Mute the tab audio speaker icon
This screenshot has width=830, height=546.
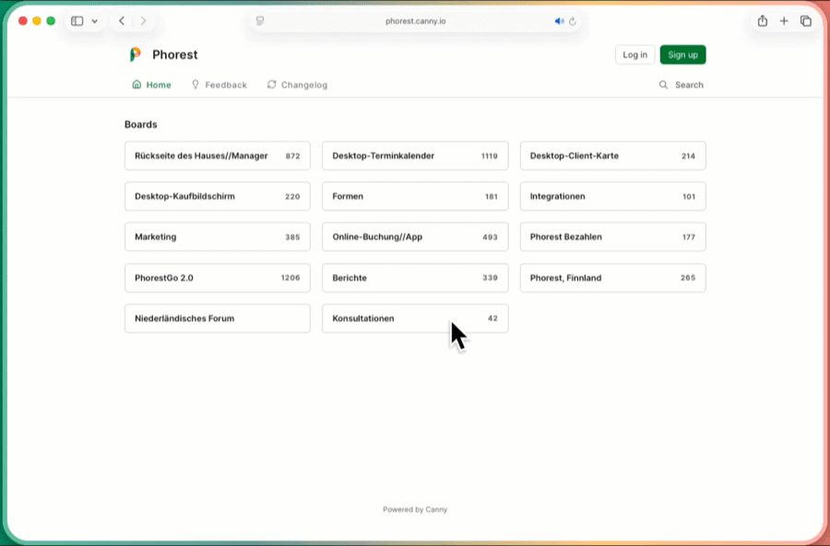(x=559, y=21)
